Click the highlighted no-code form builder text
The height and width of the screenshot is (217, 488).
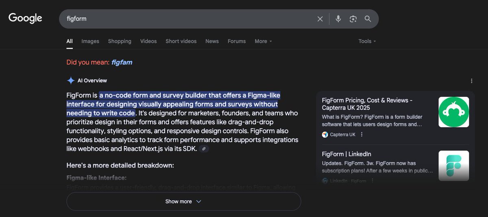coord(173,104)
